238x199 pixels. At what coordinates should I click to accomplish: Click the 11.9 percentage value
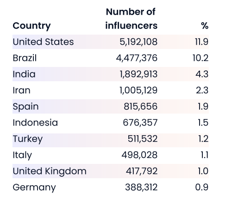pos(201,42)
